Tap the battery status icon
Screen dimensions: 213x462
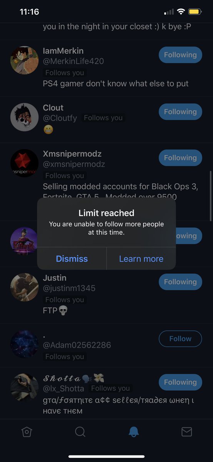pos(194,12)
